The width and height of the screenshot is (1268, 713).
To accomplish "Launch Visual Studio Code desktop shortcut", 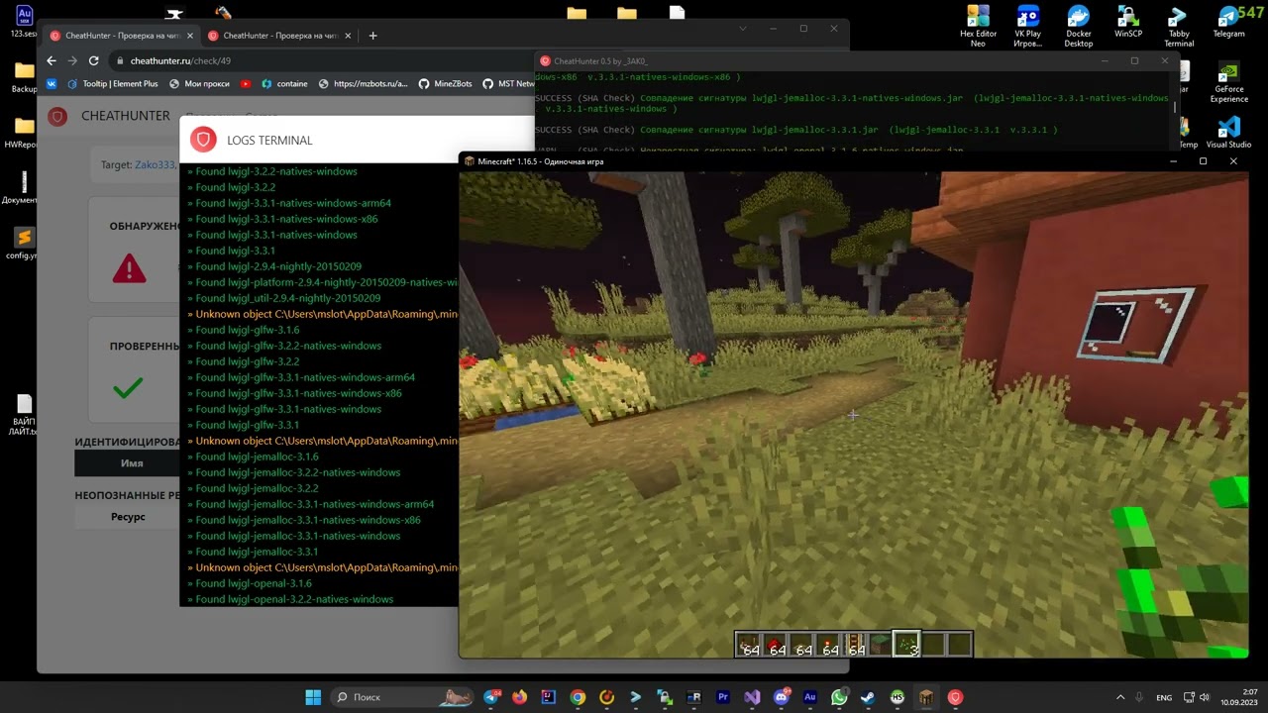I will (x=1228, y=133).
